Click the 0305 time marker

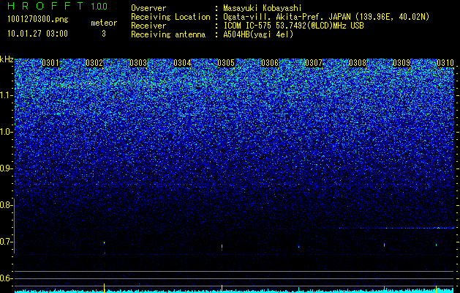click(x=226, y=63)
